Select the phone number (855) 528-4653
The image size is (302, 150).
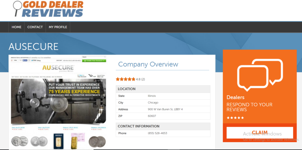[x=157, y=133]
